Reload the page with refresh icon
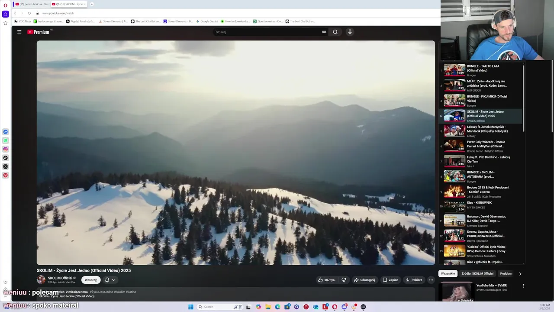Image resolution: width=554 pixels, height=312 pixels. (29, 13)
